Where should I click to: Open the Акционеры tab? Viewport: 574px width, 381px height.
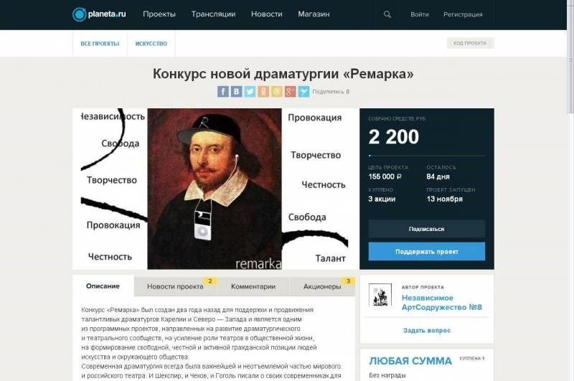point(322,286)
